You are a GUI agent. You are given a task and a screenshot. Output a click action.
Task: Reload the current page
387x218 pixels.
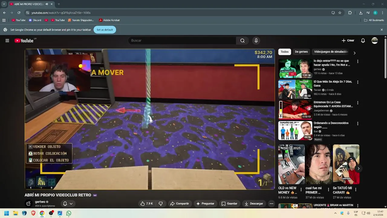point(19,13)
